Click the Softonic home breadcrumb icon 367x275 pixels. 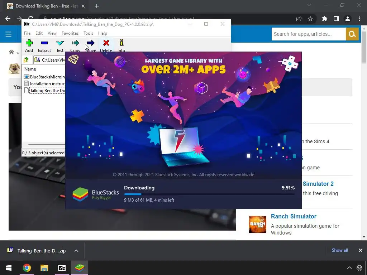(x=11, y=52)
